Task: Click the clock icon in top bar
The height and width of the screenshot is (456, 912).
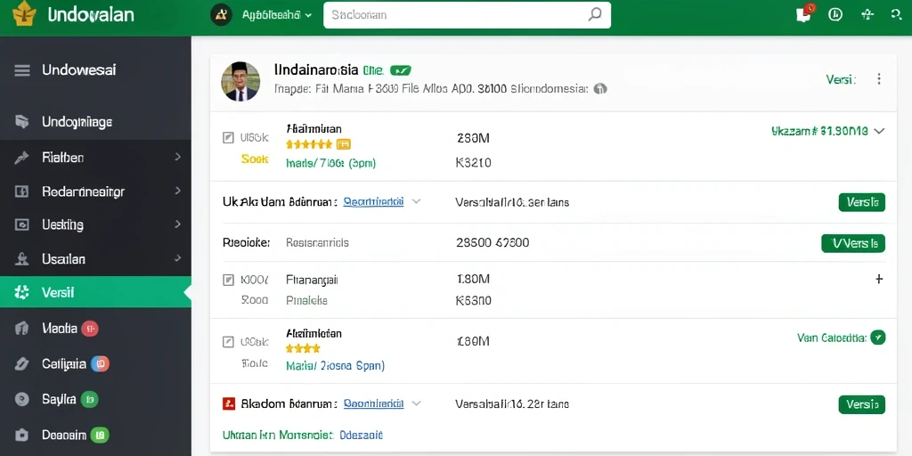Action: pos(835,14)
